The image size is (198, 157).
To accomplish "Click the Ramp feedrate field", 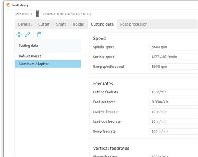I will 174,131.
